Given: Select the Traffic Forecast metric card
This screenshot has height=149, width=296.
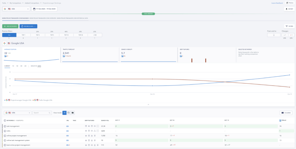Looking at the screenshot, I should (x=90, y=55).
